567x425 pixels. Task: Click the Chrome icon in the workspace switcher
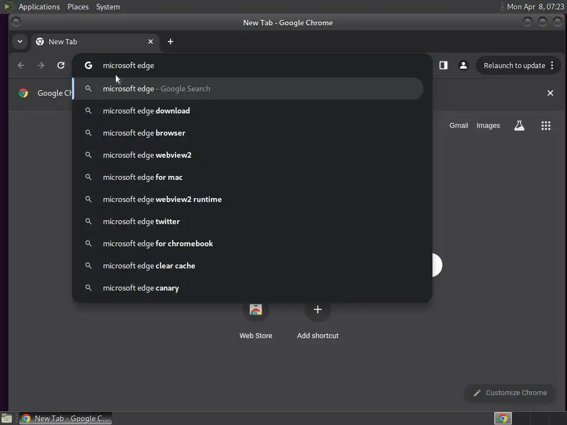[x=503, y=418]
